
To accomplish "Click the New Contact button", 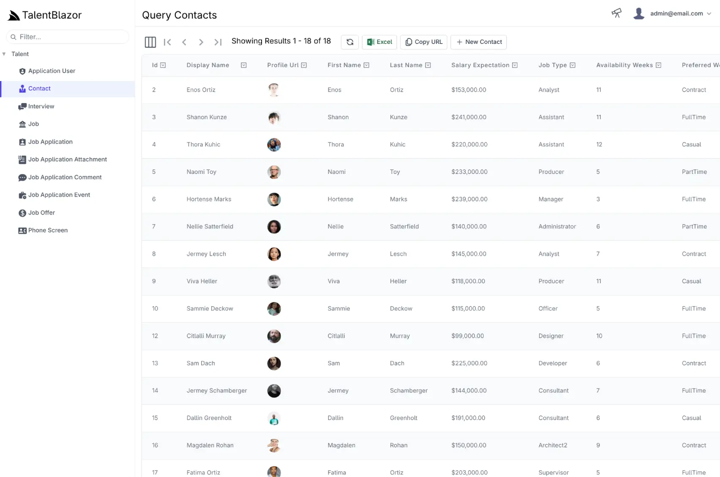I will pos(479,42).
